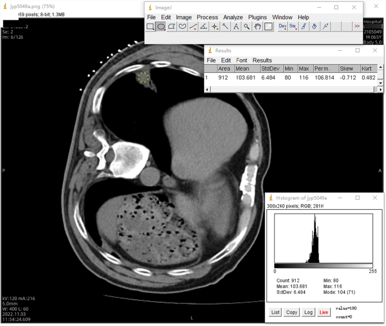Select the Paintbrush tool

(304, 27)
